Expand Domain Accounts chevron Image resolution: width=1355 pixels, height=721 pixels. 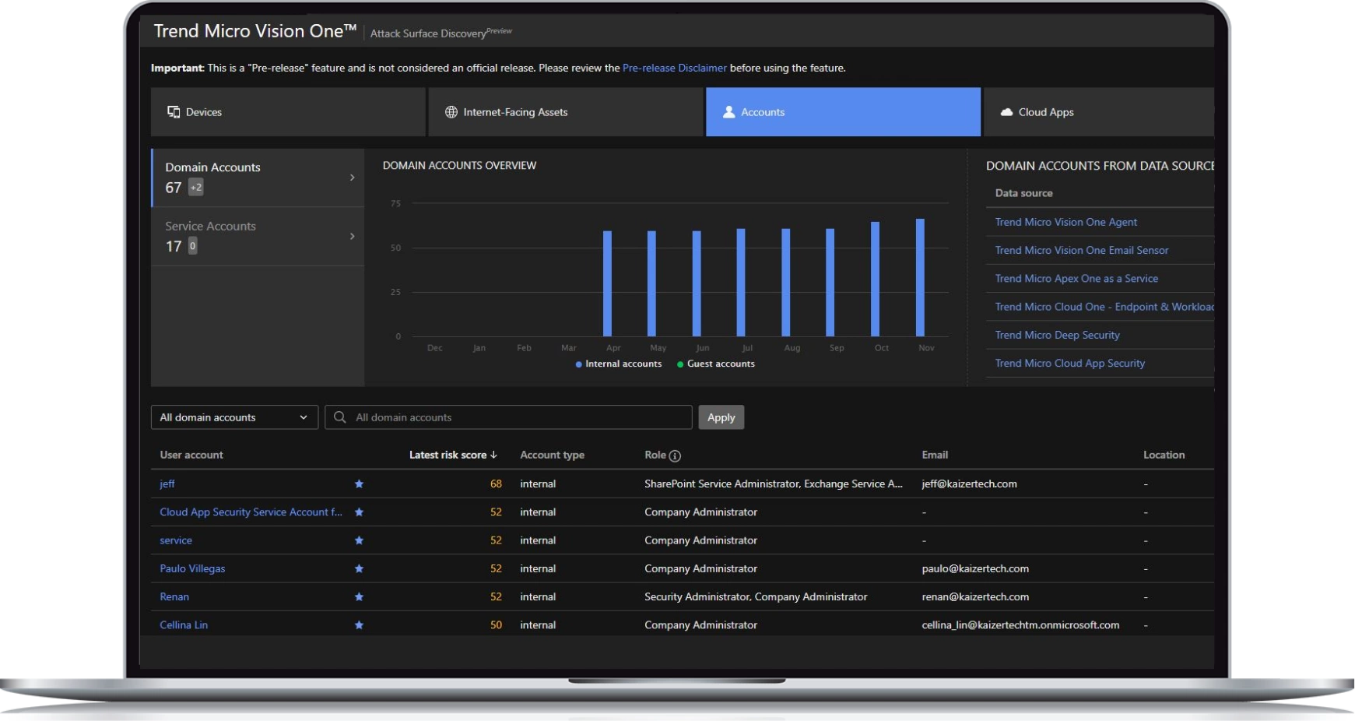(353, 178)
